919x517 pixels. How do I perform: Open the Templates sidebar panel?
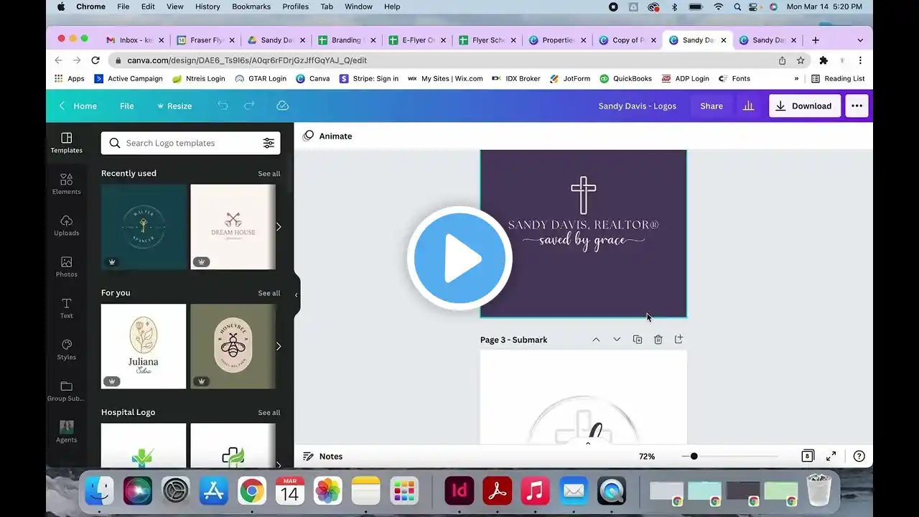(66, 143)
